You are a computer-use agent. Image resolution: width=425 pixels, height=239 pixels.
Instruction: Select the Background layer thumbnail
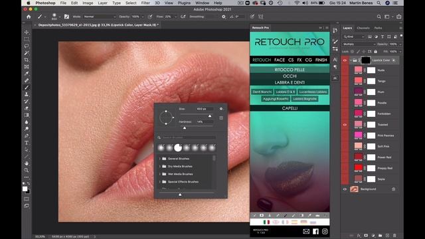point(354,189)
